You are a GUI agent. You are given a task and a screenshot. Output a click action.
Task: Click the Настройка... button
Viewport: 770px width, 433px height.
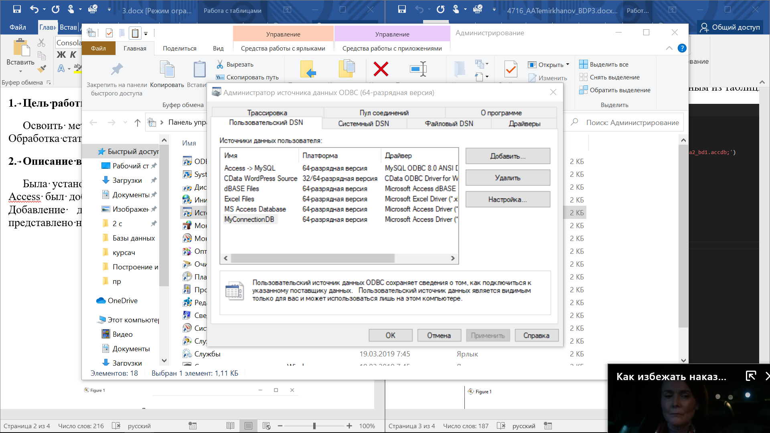pos(508,199)
